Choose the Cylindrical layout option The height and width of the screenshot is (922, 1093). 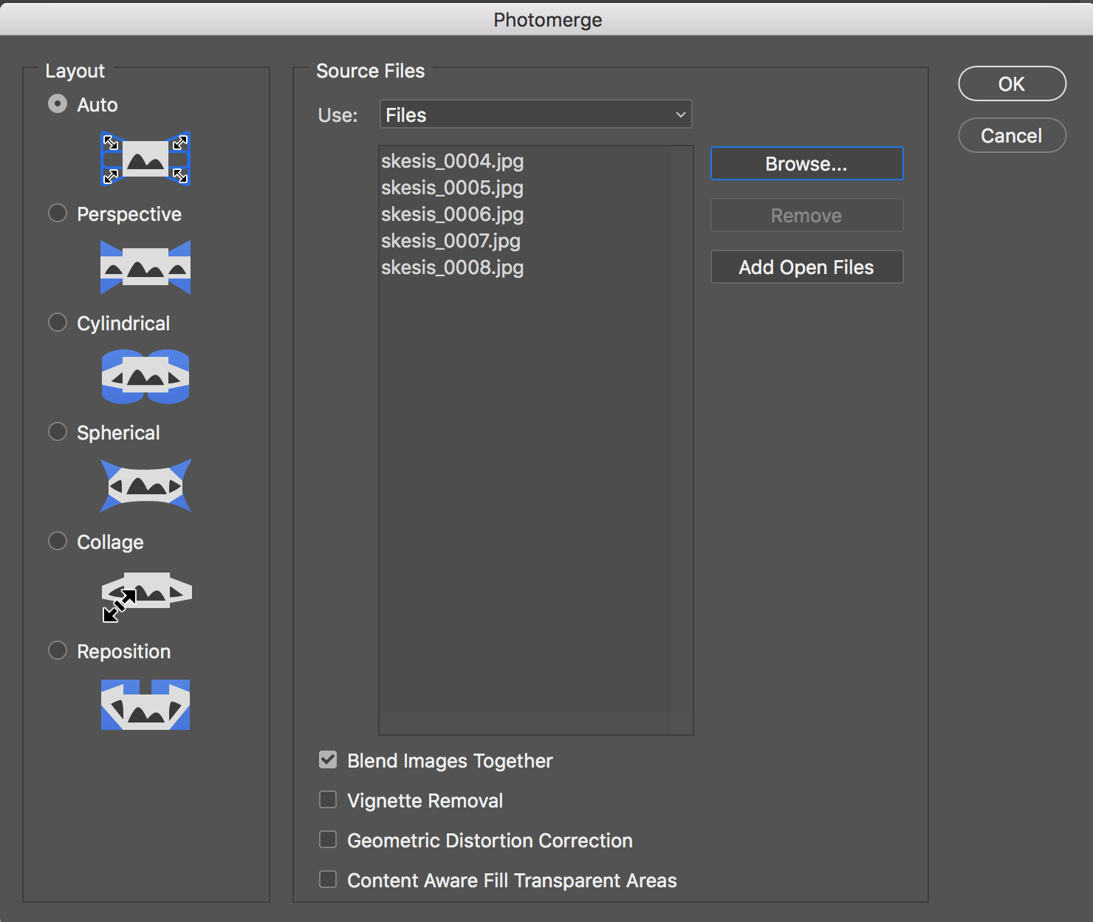(58, 323)
